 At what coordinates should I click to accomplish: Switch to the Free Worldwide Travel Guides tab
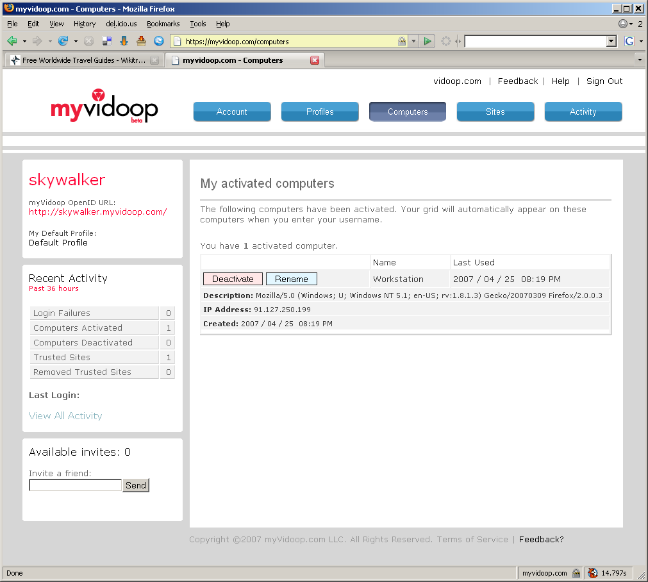click(84, 60)
